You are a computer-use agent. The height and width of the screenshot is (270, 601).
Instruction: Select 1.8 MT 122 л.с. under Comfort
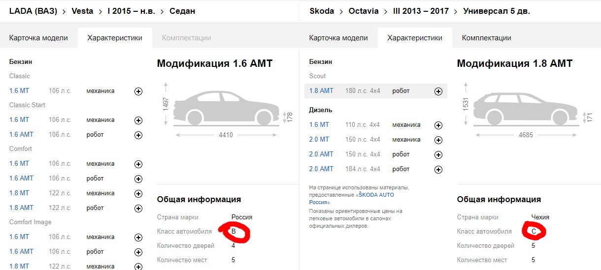[19, 193]
